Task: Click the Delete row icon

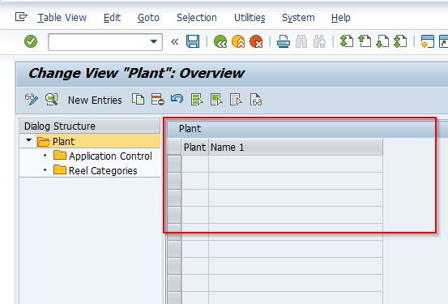Action: point(157,100)
